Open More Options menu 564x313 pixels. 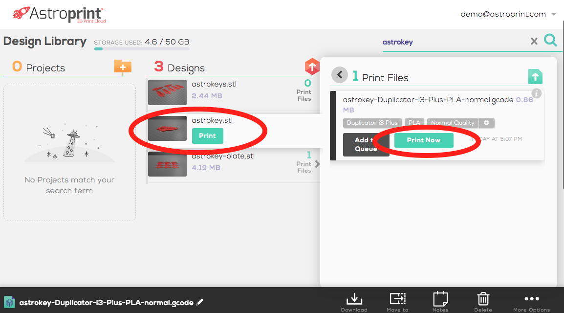click(531, 301)
